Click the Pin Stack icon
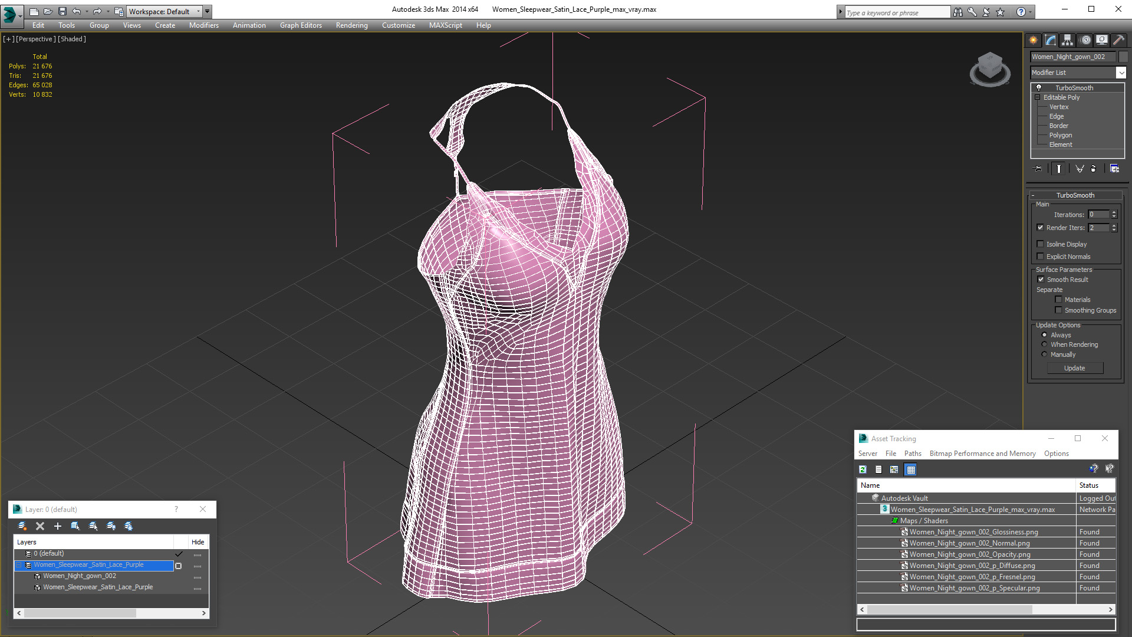 click(1038, 169)
